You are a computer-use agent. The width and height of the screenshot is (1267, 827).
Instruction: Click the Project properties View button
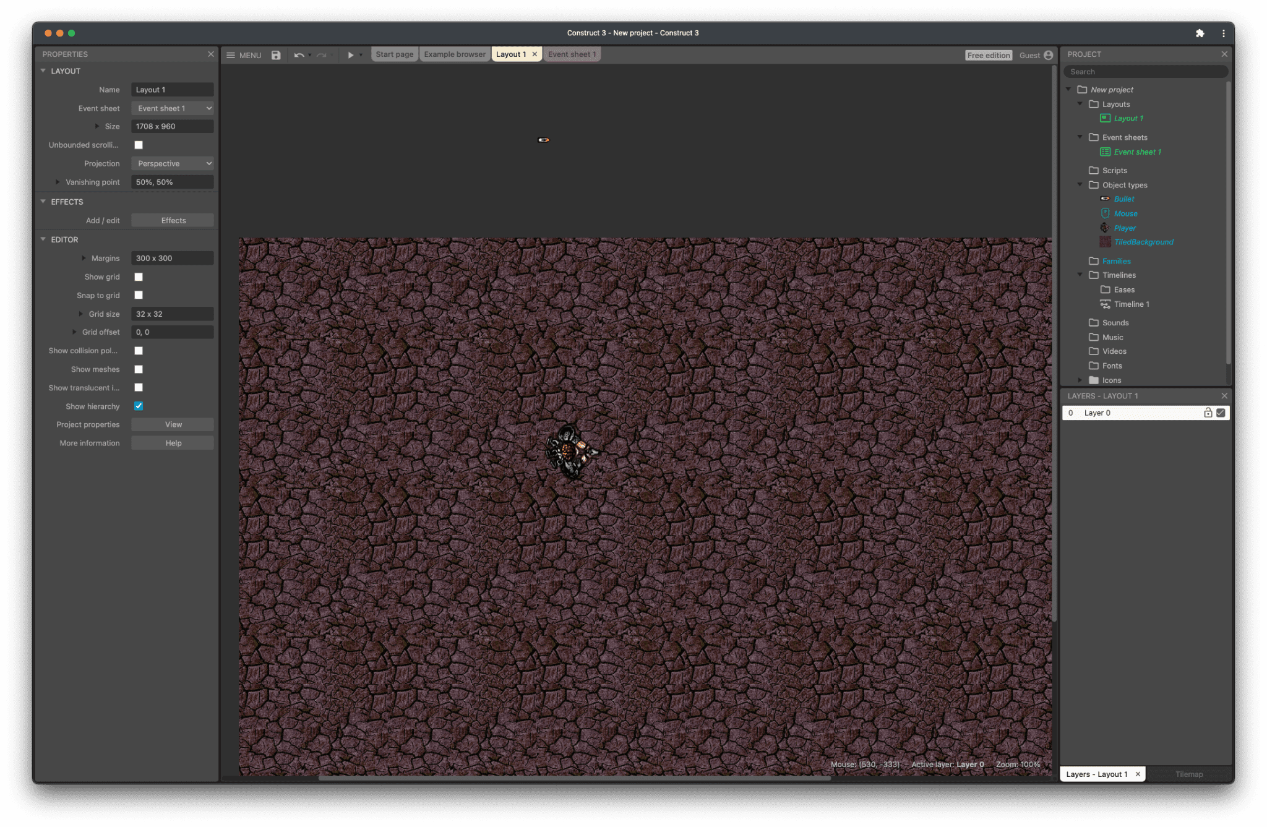[x=172, y=424]
